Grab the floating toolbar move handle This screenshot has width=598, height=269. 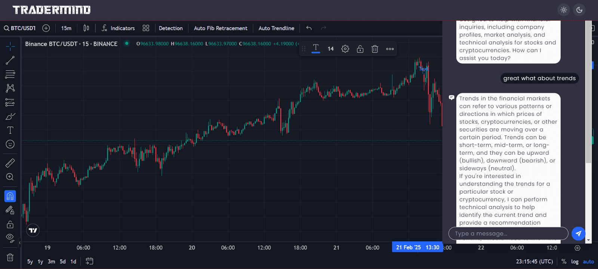[x=303, y=49]
